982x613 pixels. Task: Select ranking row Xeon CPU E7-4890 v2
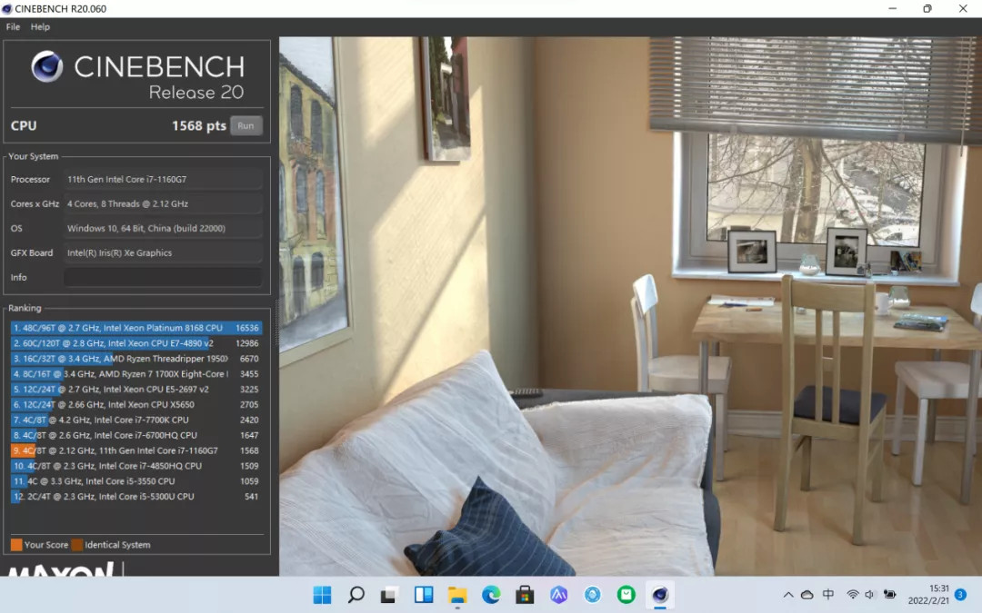(x=135, y=343)
